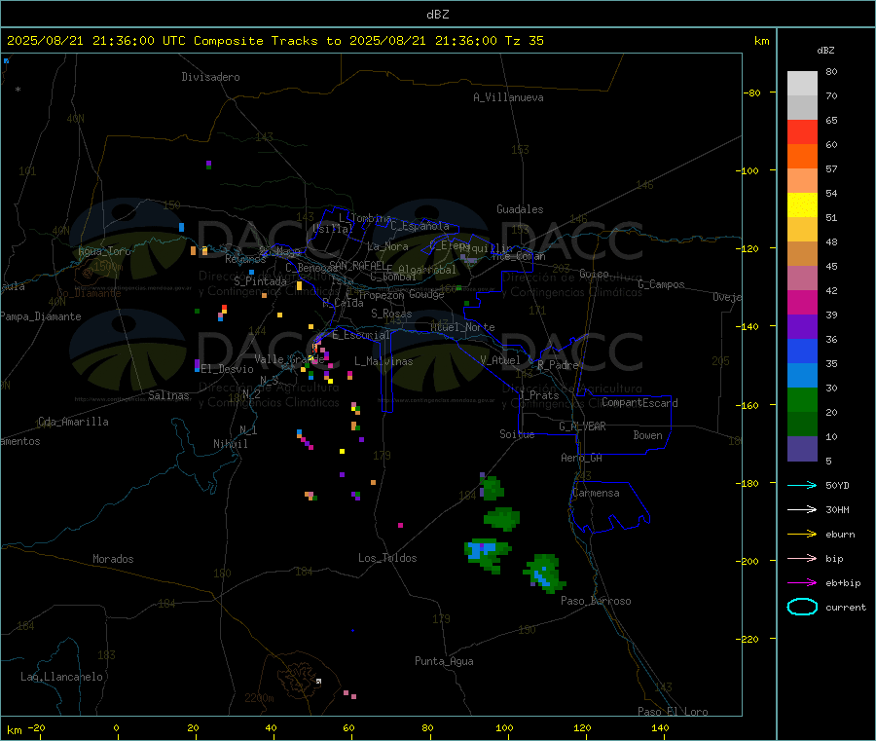
Task: Click the 48 dBZ amber swatch
Action: 802,229
